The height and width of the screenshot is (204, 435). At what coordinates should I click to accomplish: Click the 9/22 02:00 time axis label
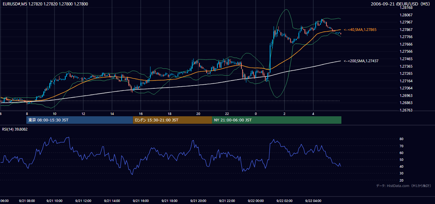pyautogui.click(x=285, y=201)
